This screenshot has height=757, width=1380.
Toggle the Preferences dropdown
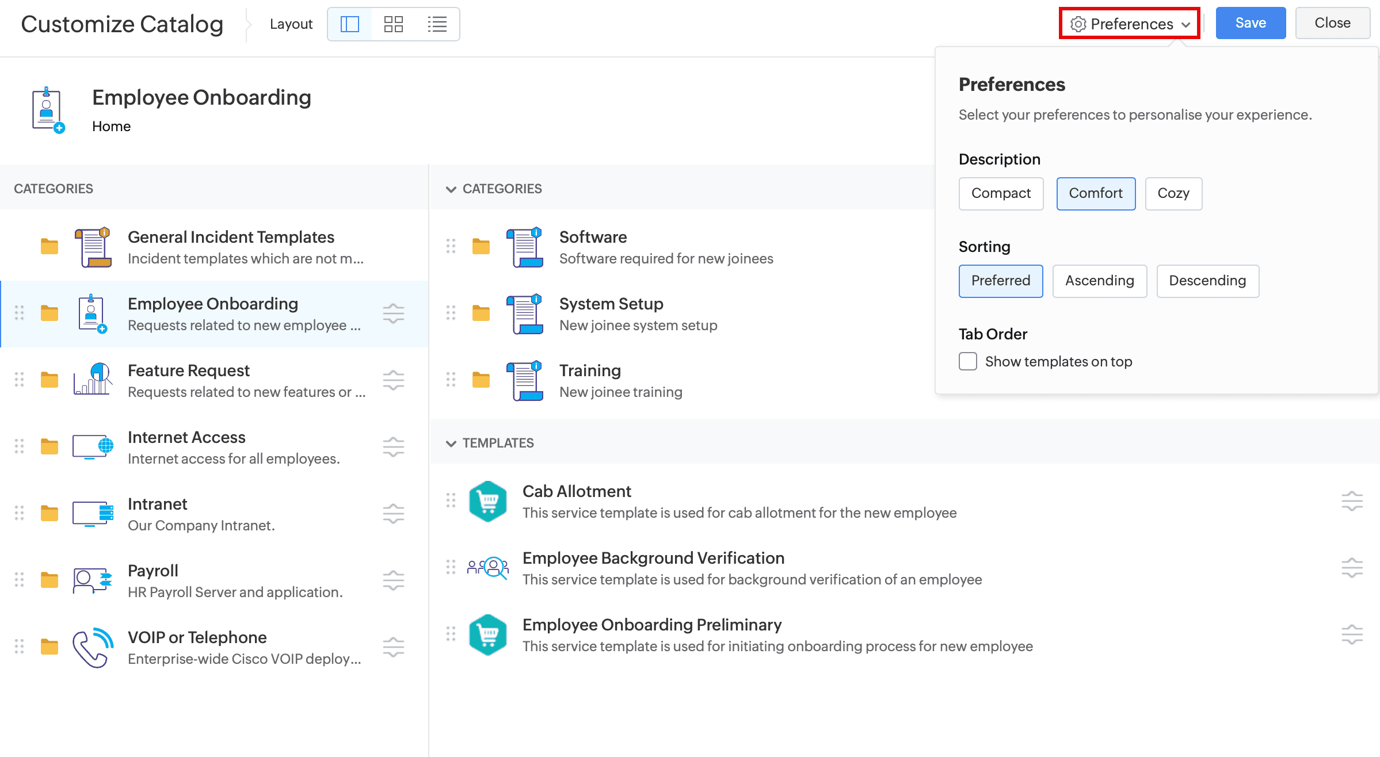tap(1130, 24)
